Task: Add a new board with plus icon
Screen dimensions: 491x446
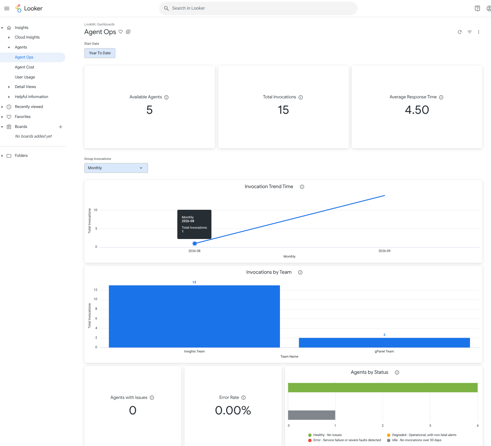Action: click(x=61, y=127)
